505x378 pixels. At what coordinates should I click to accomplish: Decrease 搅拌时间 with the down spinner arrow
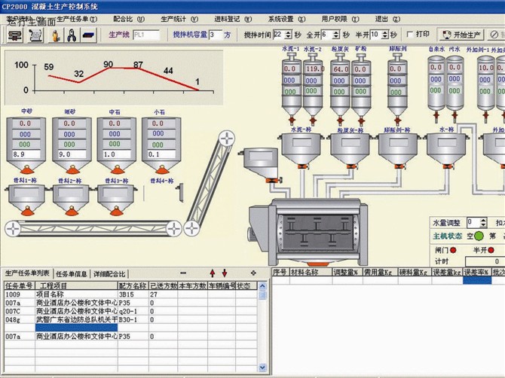288,37
